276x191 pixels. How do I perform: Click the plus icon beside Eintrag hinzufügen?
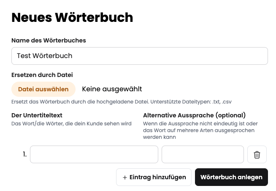125,178
